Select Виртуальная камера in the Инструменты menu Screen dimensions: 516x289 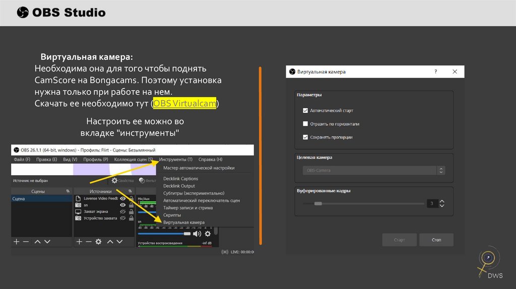point(184,222)
